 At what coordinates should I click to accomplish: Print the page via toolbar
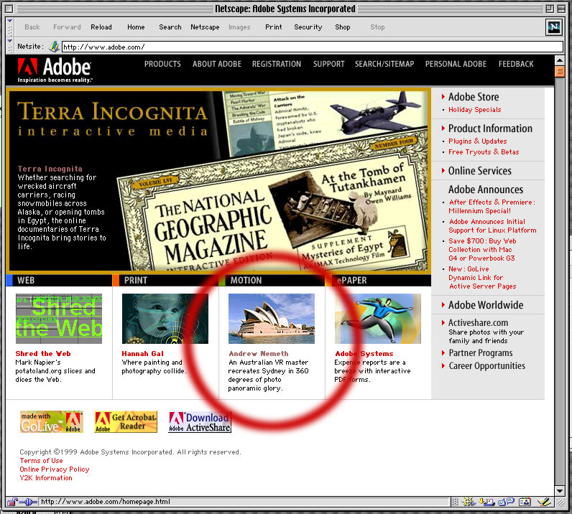pyautogui.click(x=274, y=27)
